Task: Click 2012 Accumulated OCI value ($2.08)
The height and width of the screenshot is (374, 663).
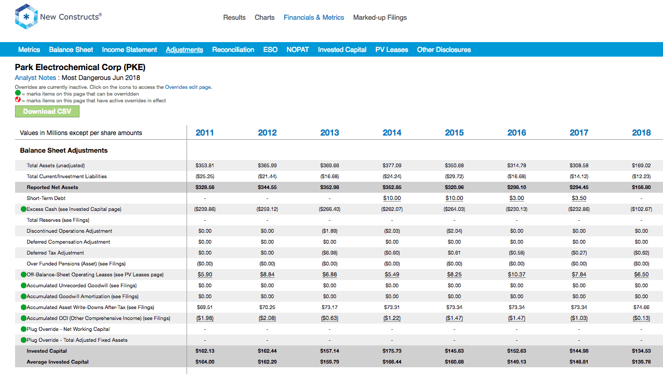Action: click(x=267, y=318)
